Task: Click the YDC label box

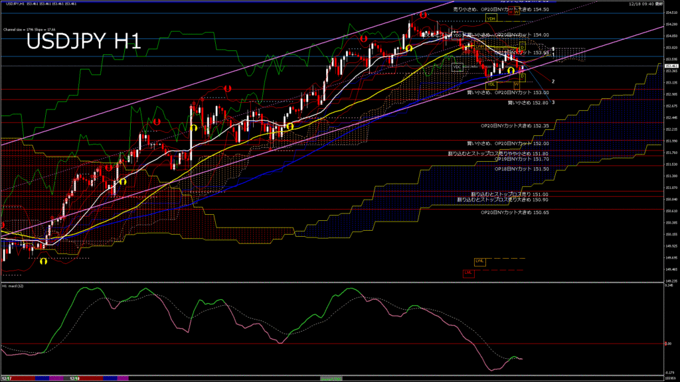Action: pos(457,67)
